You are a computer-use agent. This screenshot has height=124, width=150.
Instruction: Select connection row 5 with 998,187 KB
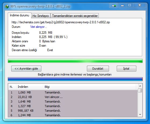73,111
